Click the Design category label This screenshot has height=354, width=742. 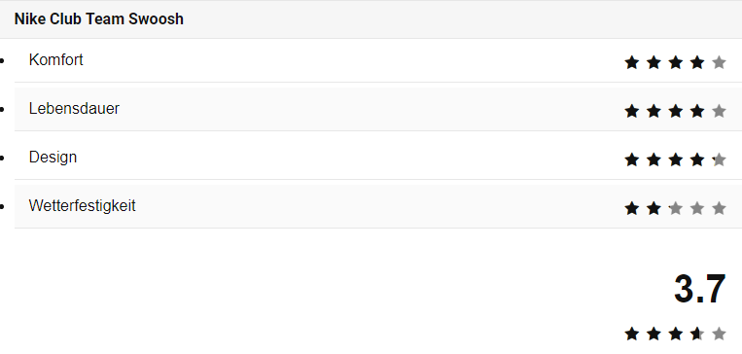click(53, 158)
